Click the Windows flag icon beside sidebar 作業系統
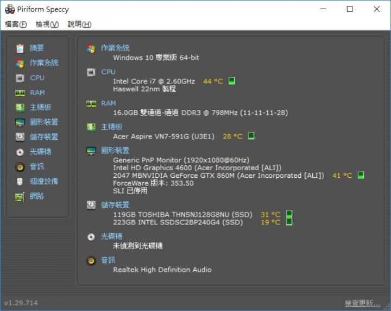This screenshot has height=311, width=391. coord(20,63)
